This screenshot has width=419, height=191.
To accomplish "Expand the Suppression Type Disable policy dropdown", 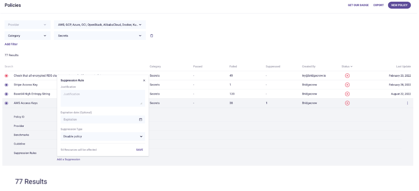I will 103,136.
